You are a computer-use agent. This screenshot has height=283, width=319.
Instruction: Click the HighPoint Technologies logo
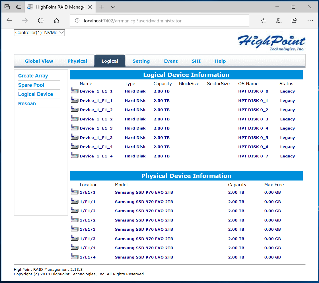pos(271,42)
